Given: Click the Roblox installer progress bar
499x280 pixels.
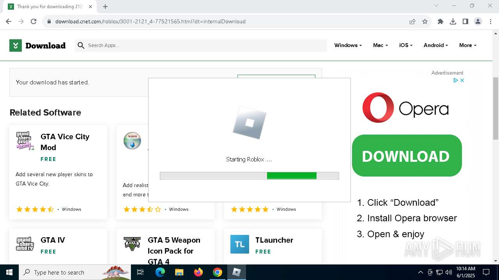Looking at the screenshot, I should (249, 176).
